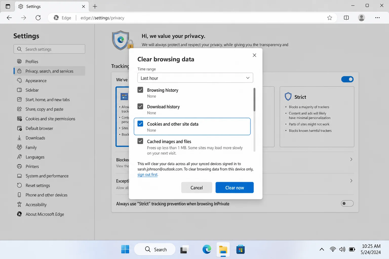Click the System and performance icon
This screenshot has height=259, width=389.
[x=19, y=176]
